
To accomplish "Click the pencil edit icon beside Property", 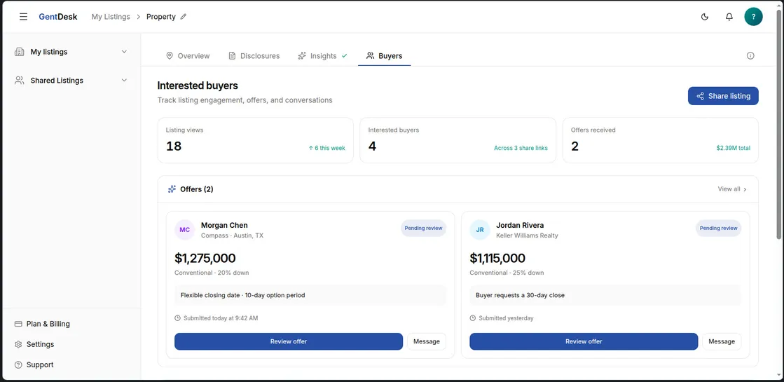I will tap(184, 17).
